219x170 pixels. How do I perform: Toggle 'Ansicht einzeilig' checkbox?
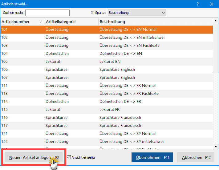(x=69, y=157)
